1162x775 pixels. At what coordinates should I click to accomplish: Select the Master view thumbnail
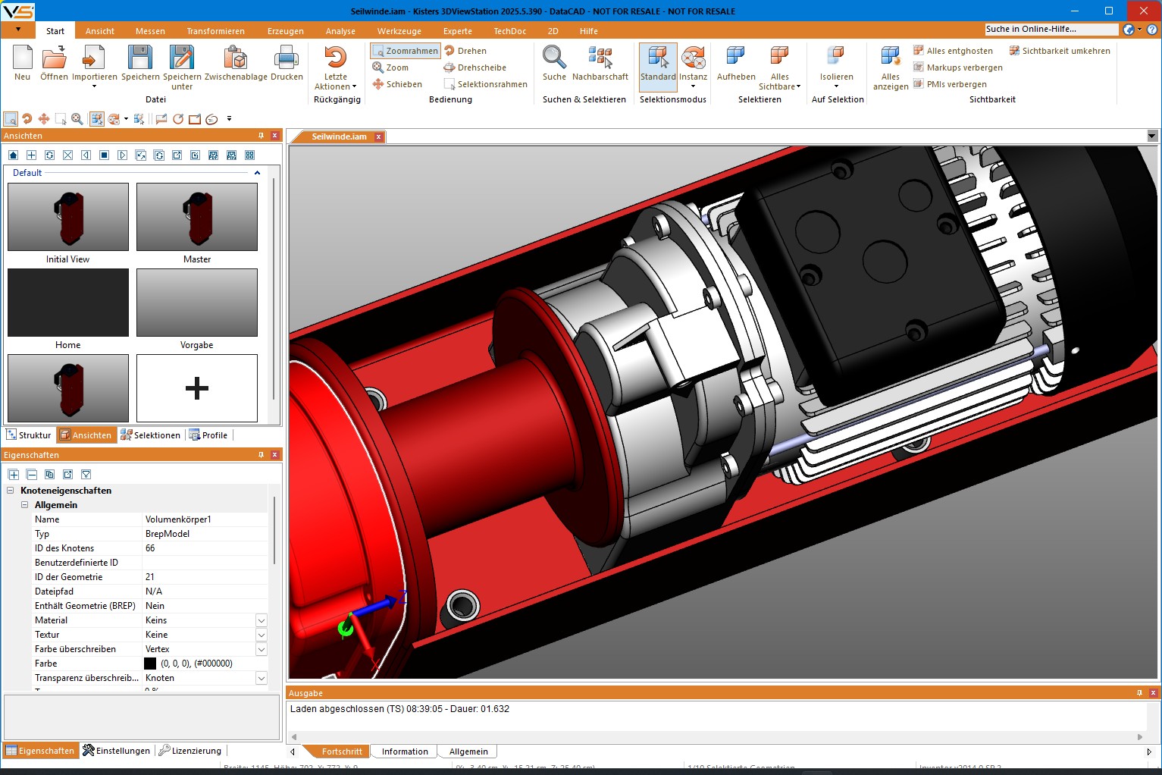pyautogui.click(x=197, y=218)
